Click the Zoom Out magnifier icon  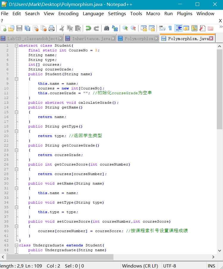(x=133, y=28)
